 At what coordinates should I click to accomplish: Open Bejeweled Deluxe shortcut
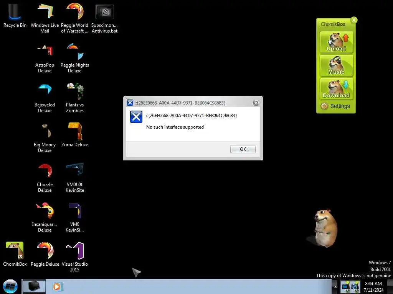click(45, 98)
